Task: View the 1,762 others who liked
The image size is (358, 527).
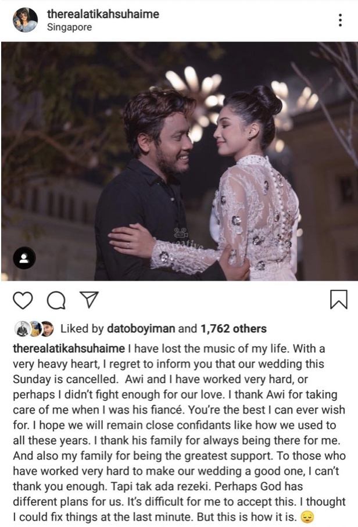Action: (x=233, y=328)
